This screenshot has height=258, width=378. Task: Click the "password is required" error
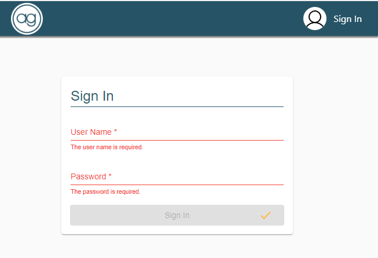click(105, 191)
